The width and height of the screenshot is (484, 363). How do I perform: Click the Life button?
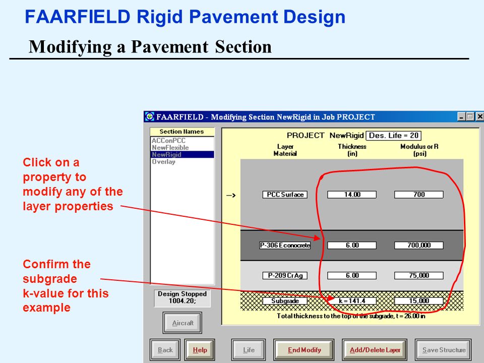(249, 350)
